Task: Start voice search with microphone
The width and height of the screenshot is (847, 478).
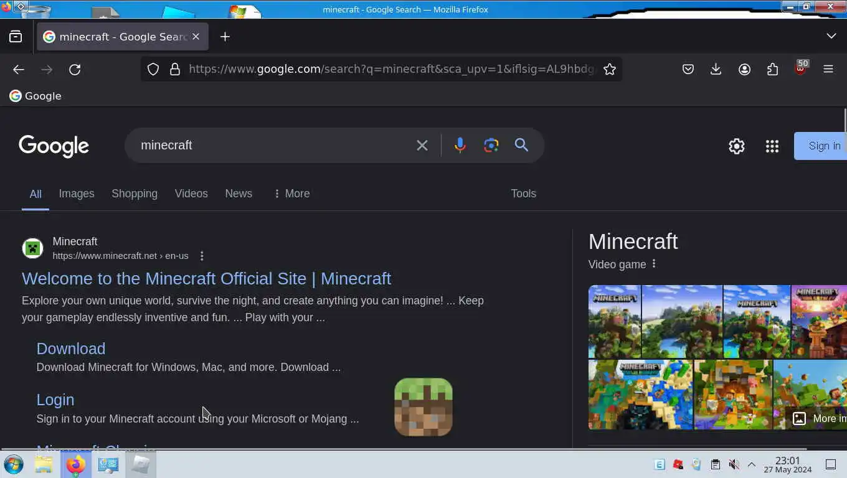Action: [x=460, y=145]
